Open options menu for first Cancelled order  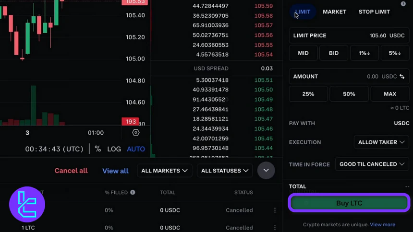[275, 210]
